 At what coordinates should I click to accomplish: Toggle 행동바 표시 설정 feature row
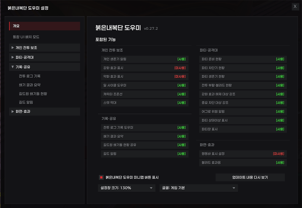(x=243, y=154)
